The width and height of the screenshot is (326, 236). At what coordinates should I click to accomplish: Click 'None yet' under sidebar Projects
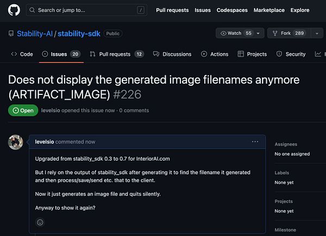point(284,211)
